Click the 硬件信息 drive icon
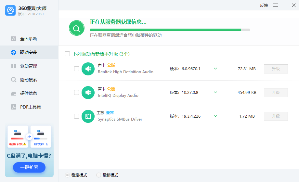 coord(14,94)
